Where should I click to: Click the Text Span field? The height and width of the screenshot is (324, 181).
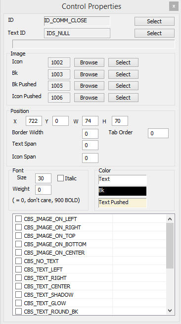point(90,145)
